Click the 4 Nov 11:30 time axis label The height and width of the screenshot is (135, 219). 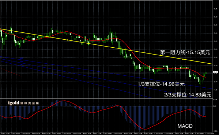click(x=67, y=134)
